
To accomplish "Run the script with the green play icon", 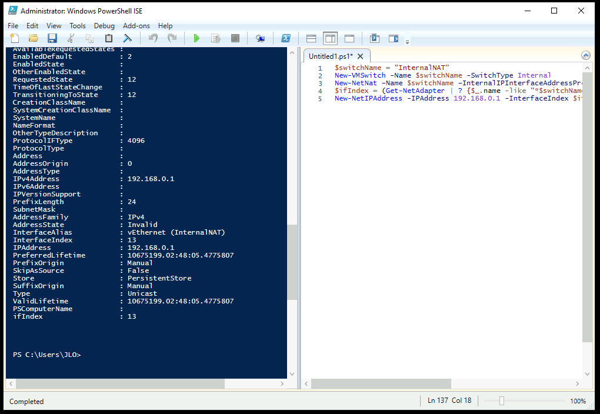I will tap(196, 38).
